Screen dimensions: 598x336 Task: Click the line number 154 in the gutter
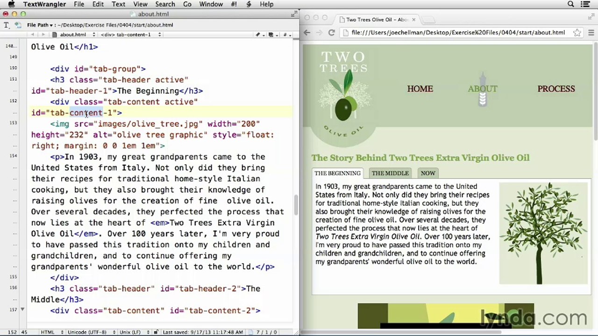coord(13,155)
